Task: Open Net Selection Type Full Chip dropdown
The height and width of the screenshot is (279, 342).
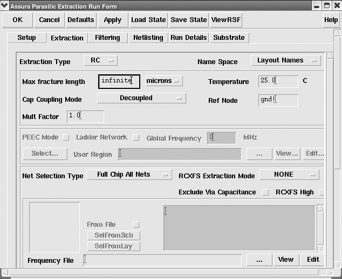Action: [x=129, y=175]
